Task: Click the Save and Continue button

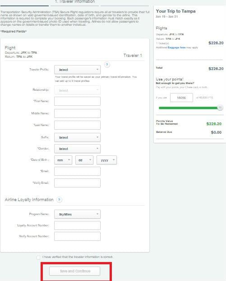Action: 74,271
